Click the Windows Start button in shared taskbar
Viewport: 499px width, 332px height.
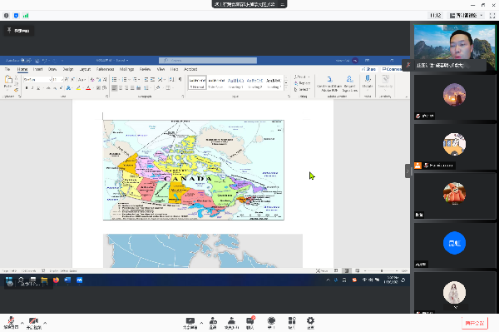click(x=9, y=280)
